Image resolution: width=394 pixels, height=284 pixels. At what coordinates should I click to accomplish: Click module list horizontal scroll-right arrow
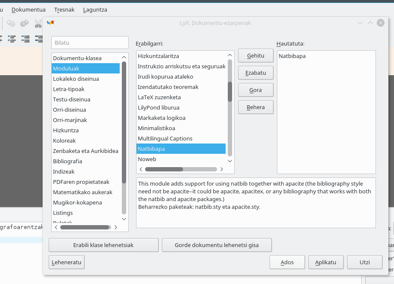[x=222, y=169]
